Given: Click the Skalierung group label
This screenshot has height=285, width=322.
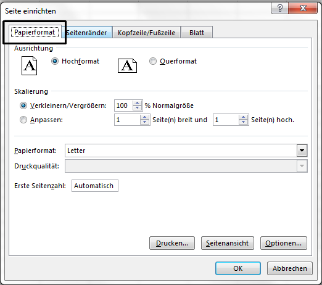Looking at the screenshot, I should click(x=31, y=91).
